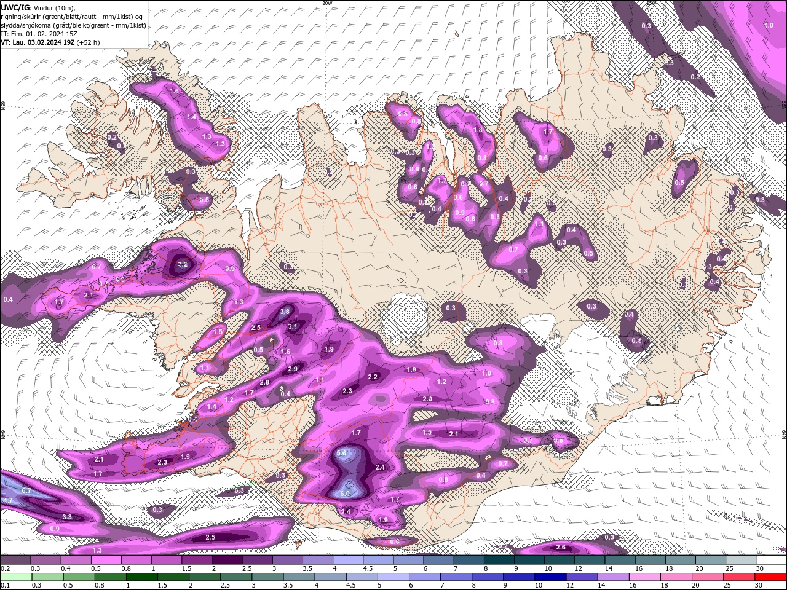Image resolution: width=787 pixels, height=590 pixels.
Task: Click the 'slydda/snjókoma' legend description line
Action: (x=73, y=25)
